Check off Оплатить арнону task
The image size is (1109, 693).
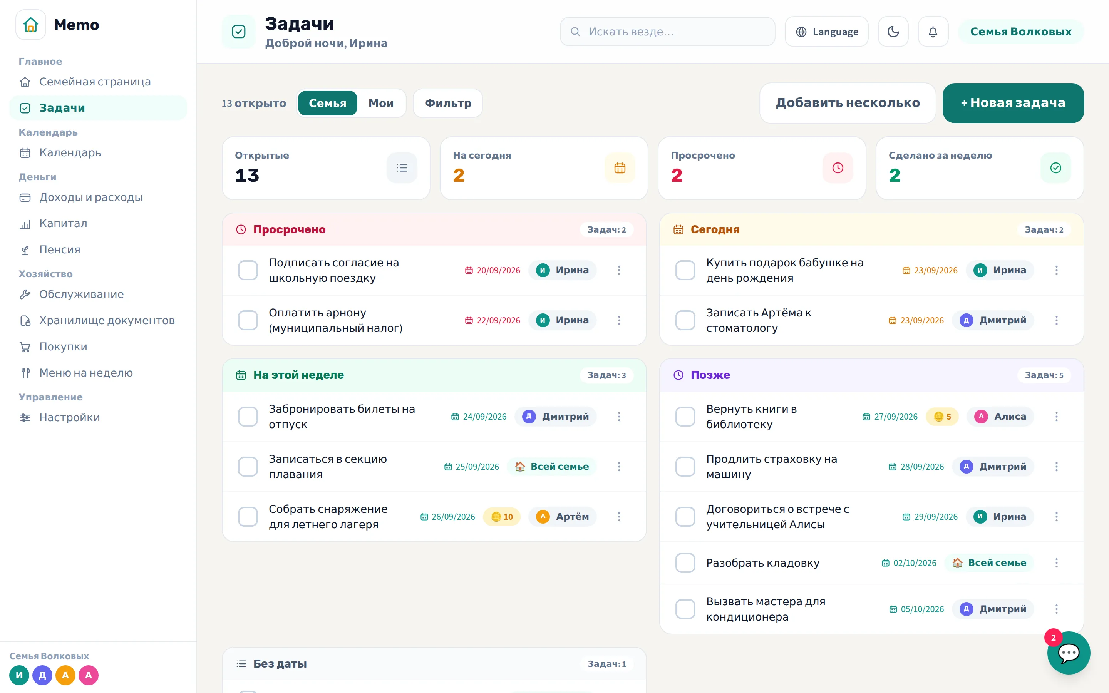(248, 320)
